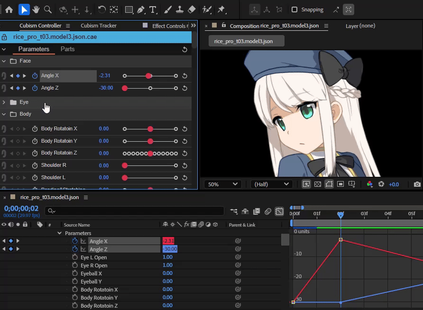Click the Home icon in the toolbar
Image resolution: width=423 pixels, height=310 pixels.
point(9,9)
